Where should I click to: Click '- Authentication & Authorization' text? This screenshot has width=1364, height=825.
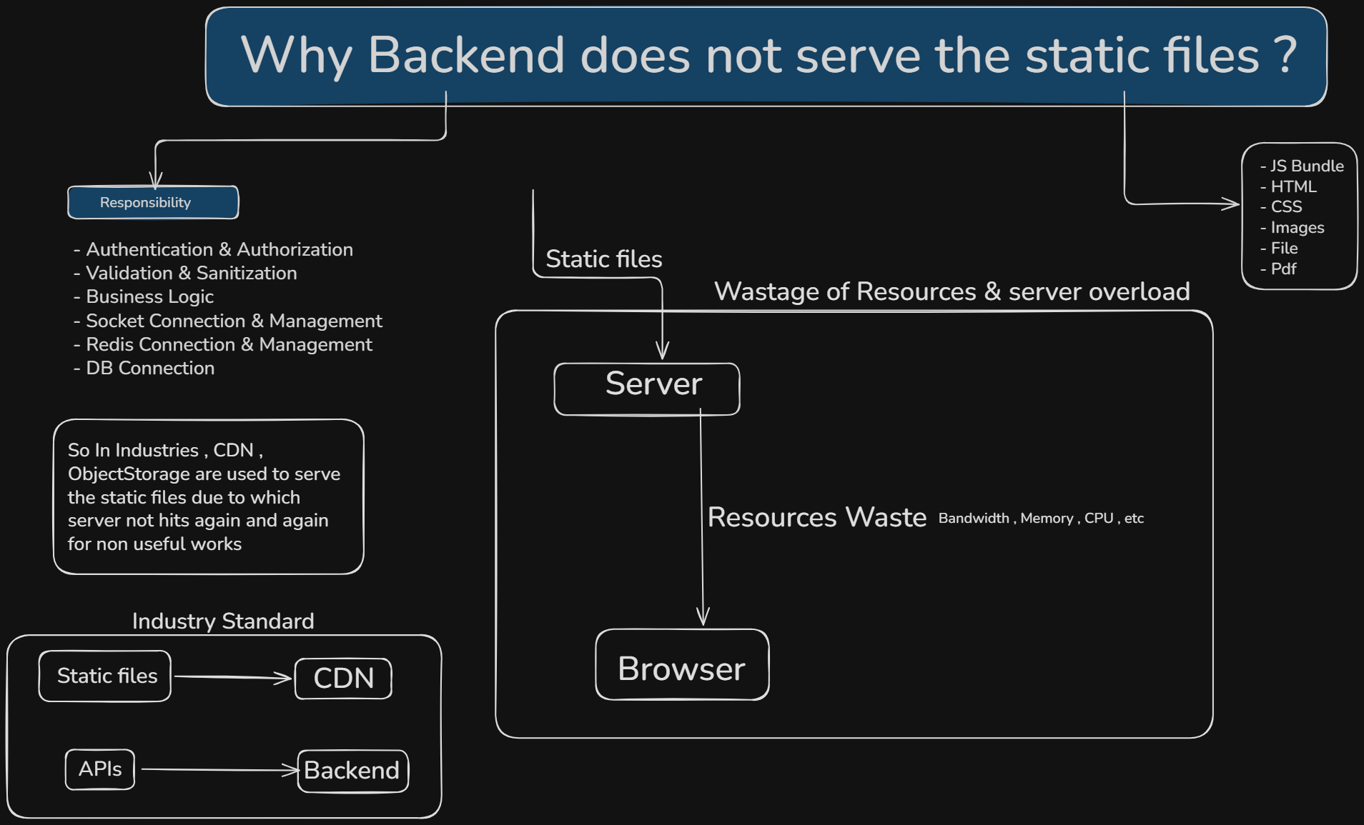pyautogui.click(x=213, y=249)
